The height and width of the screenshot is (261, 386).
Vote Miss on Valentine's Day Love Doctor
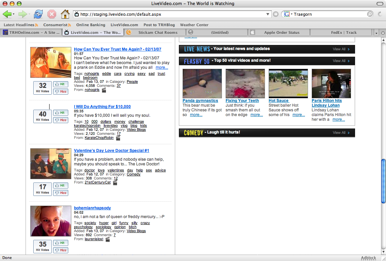[61, 193]
